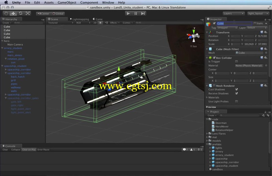The height and width of the screenshot is (176, 272).
Task: Open the scene Effects dropdown
Action: 115,23
